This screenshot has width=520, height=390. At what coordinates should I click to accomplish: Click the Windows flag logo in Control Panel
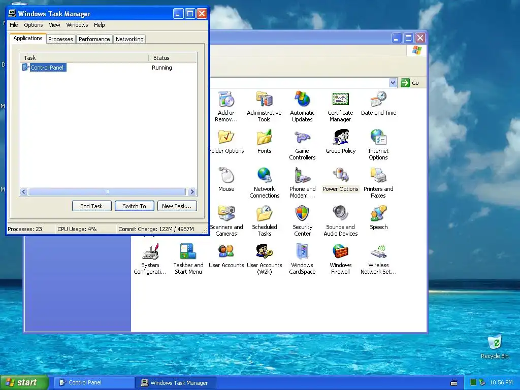tap(416, 50)
